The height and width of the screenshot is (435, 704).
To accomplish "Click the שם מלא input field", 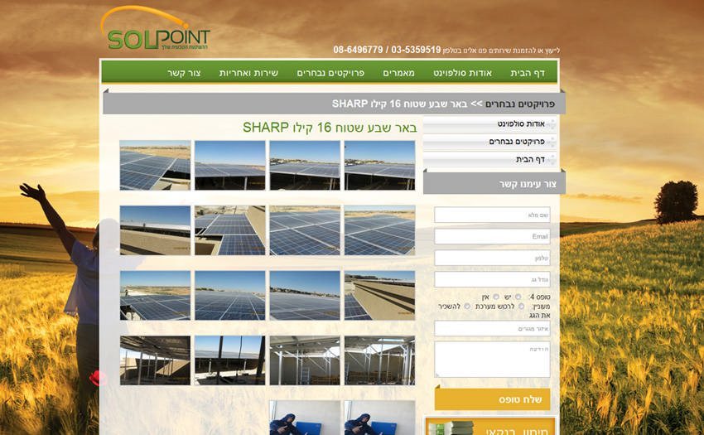I will click(492, 215).
